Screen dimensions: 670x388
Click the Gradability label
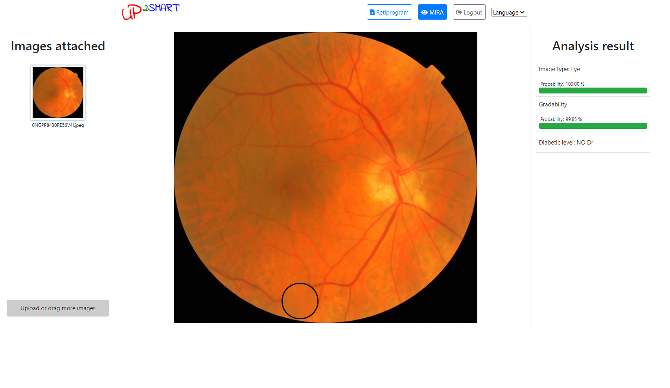pyautogui.click(x=553, y=104)
